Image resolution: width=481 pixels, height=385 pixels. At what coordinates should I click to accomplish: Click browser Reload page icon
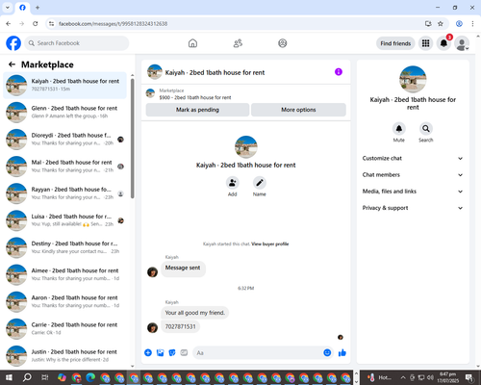click(x=36, y=24)
